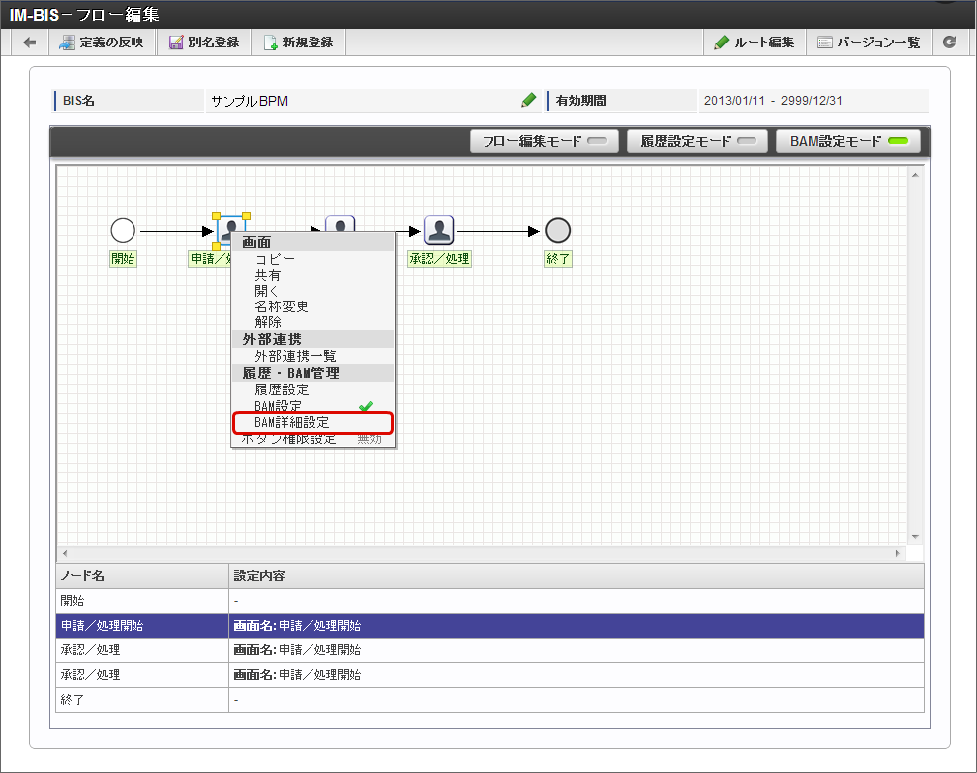Viewport: 977px width, 773px height.
Task: Select the 承認/処理 user node icon
Action: tap(439, 230)
